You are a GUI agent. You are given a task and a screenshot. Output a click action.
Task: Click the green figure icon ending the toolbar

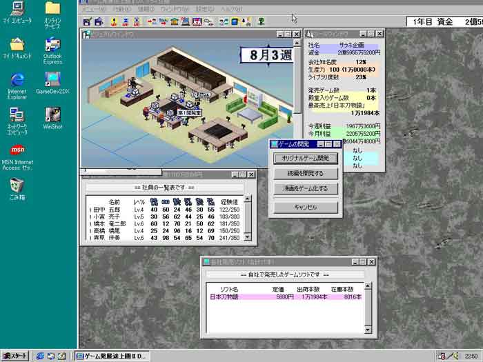click(262, 22)
